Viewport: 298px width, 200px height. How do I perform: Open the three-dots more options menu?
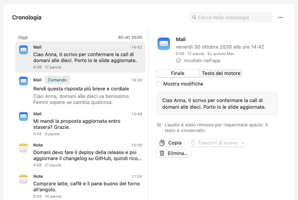click(281, 17)
